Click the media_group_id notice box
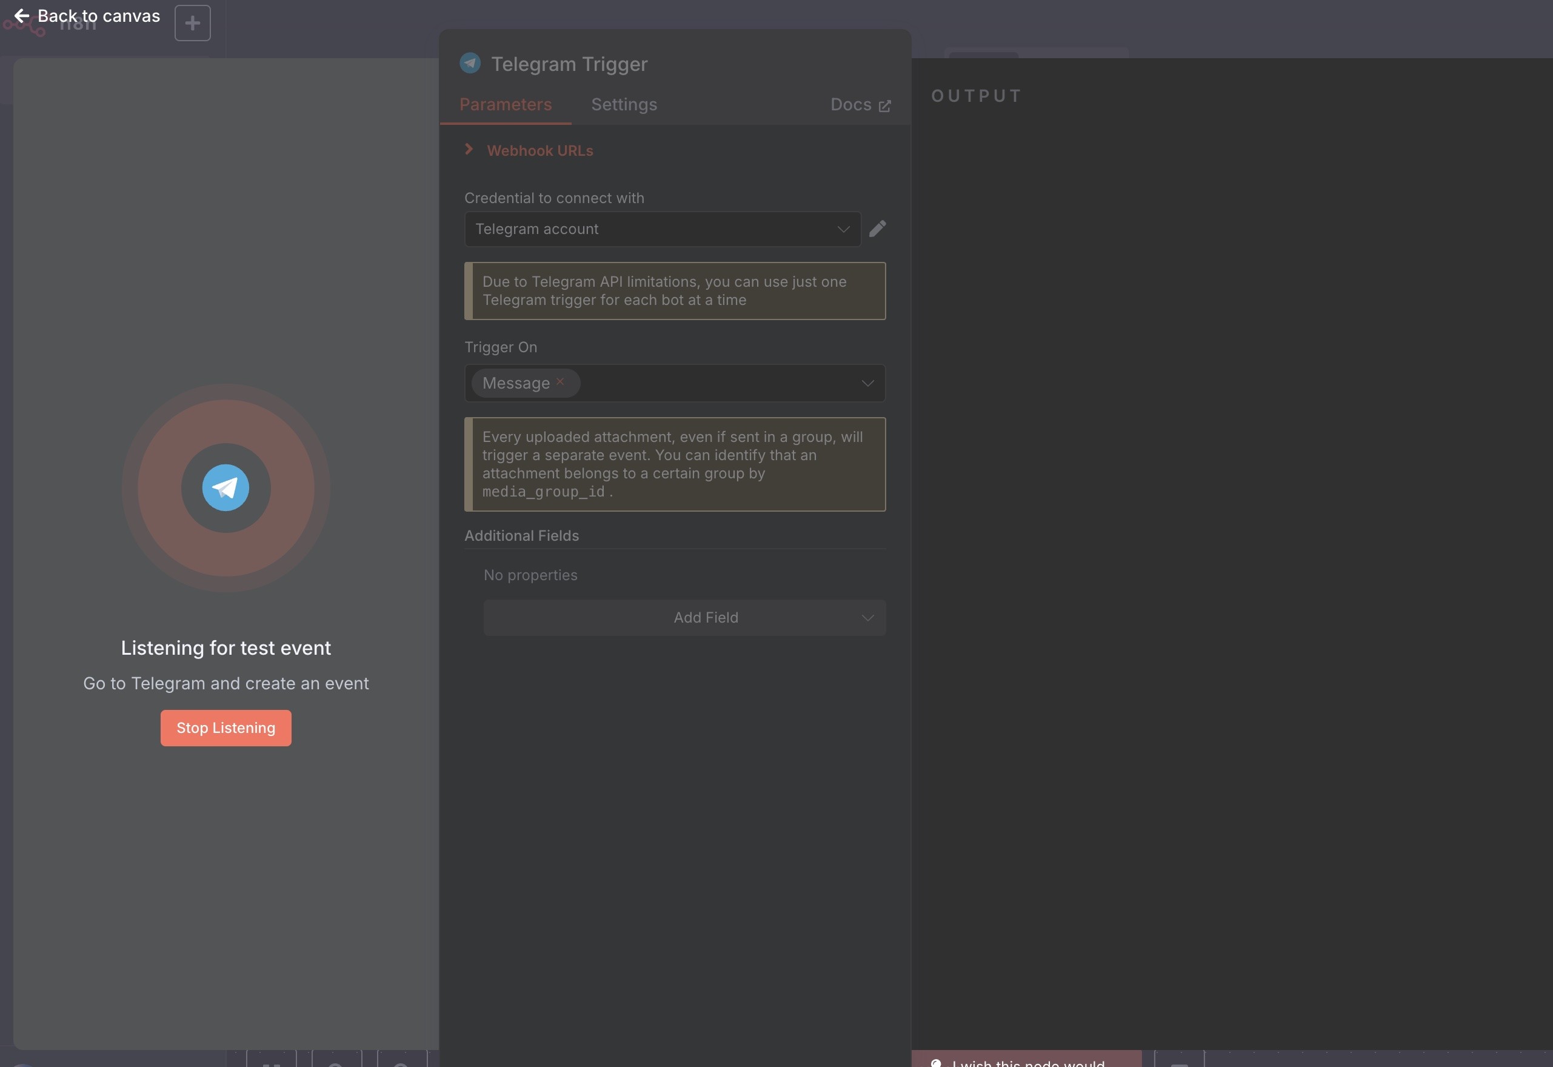 [675, 464]
